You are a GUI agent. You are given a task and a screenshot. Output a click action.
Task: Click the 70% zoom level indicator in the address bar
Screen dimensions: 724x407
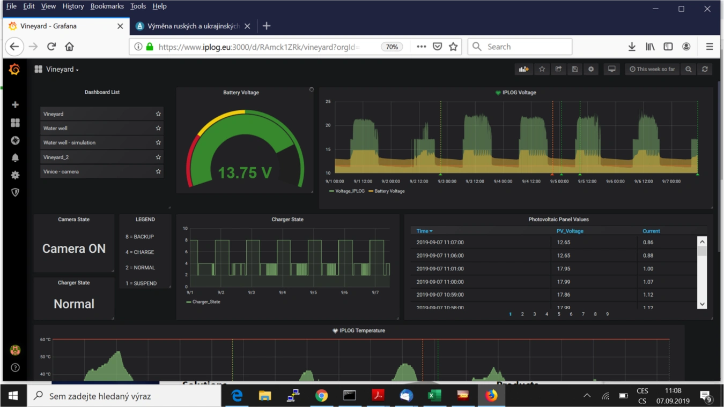tap(391, 47)
